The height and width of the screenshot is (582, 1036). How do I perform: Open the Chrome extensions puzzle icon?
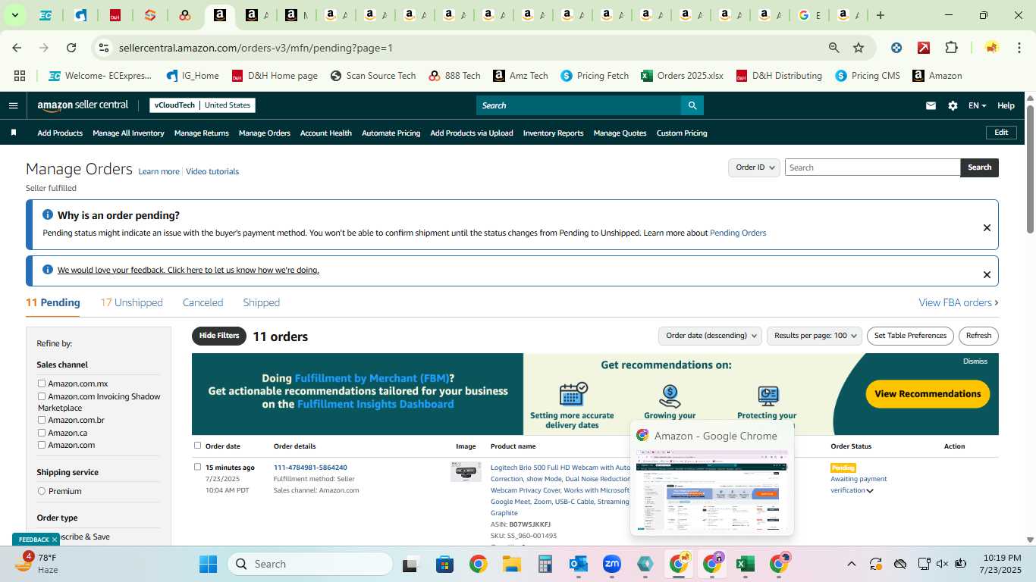(951, 48)
